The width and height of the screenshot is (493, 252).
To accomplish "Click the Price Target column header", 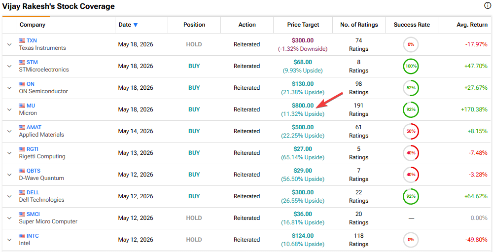I will click(x=303, y=25).
